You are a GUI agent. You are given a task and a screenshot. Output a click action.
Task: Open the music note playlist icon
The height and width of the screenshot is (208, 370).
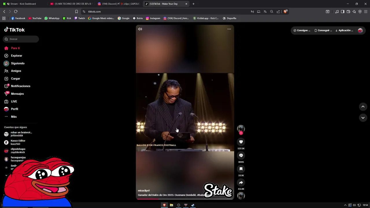pyautogui.click(x=337, y=12)
